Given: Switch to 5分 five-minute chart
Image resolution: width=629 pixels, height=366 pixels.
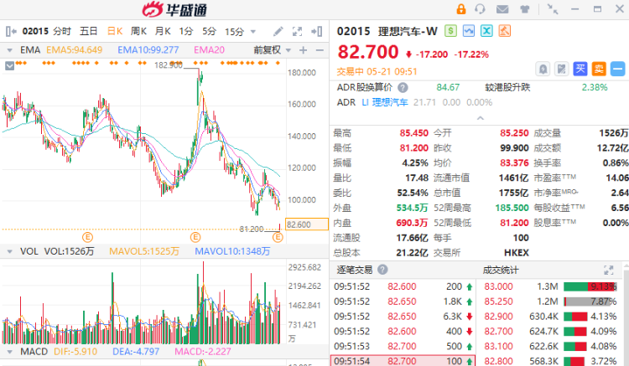Looking at the screenshot, I should (x=209, y=31).
